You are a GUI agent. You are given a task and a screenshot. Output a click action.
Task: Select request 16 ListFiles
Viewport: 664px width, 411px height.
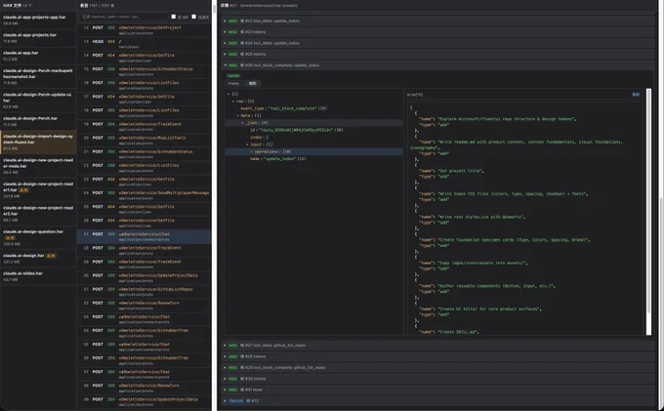pyautogui.click(x=144, y=85)
